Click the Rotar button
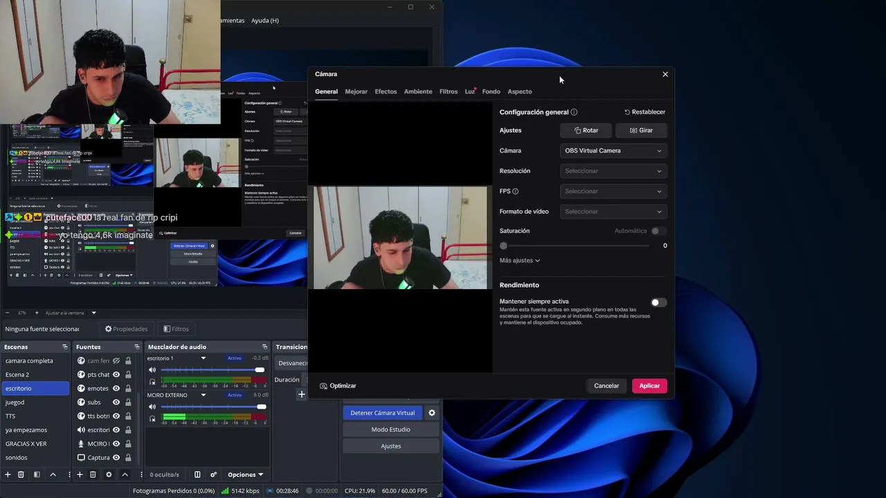The width and height of the screenshot is (886, 498). click(x=586, y=130)
